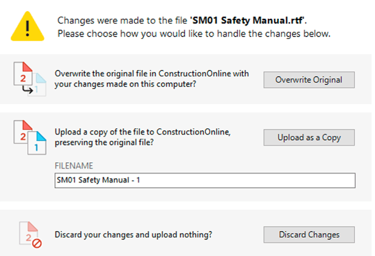
Task: Click the yellow warning triangle icon
Action: (28, 26)
